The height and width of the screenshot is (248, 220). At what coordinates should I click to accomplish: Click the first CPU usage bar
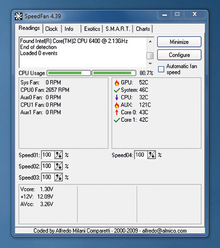tap(69, 73)
